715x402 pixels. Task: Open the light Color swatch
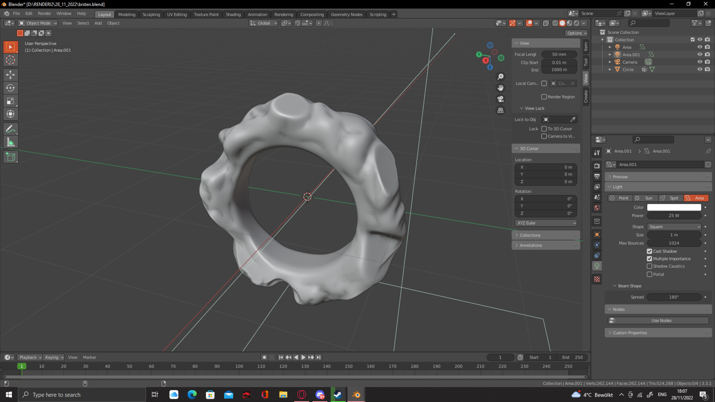point(674,207)
